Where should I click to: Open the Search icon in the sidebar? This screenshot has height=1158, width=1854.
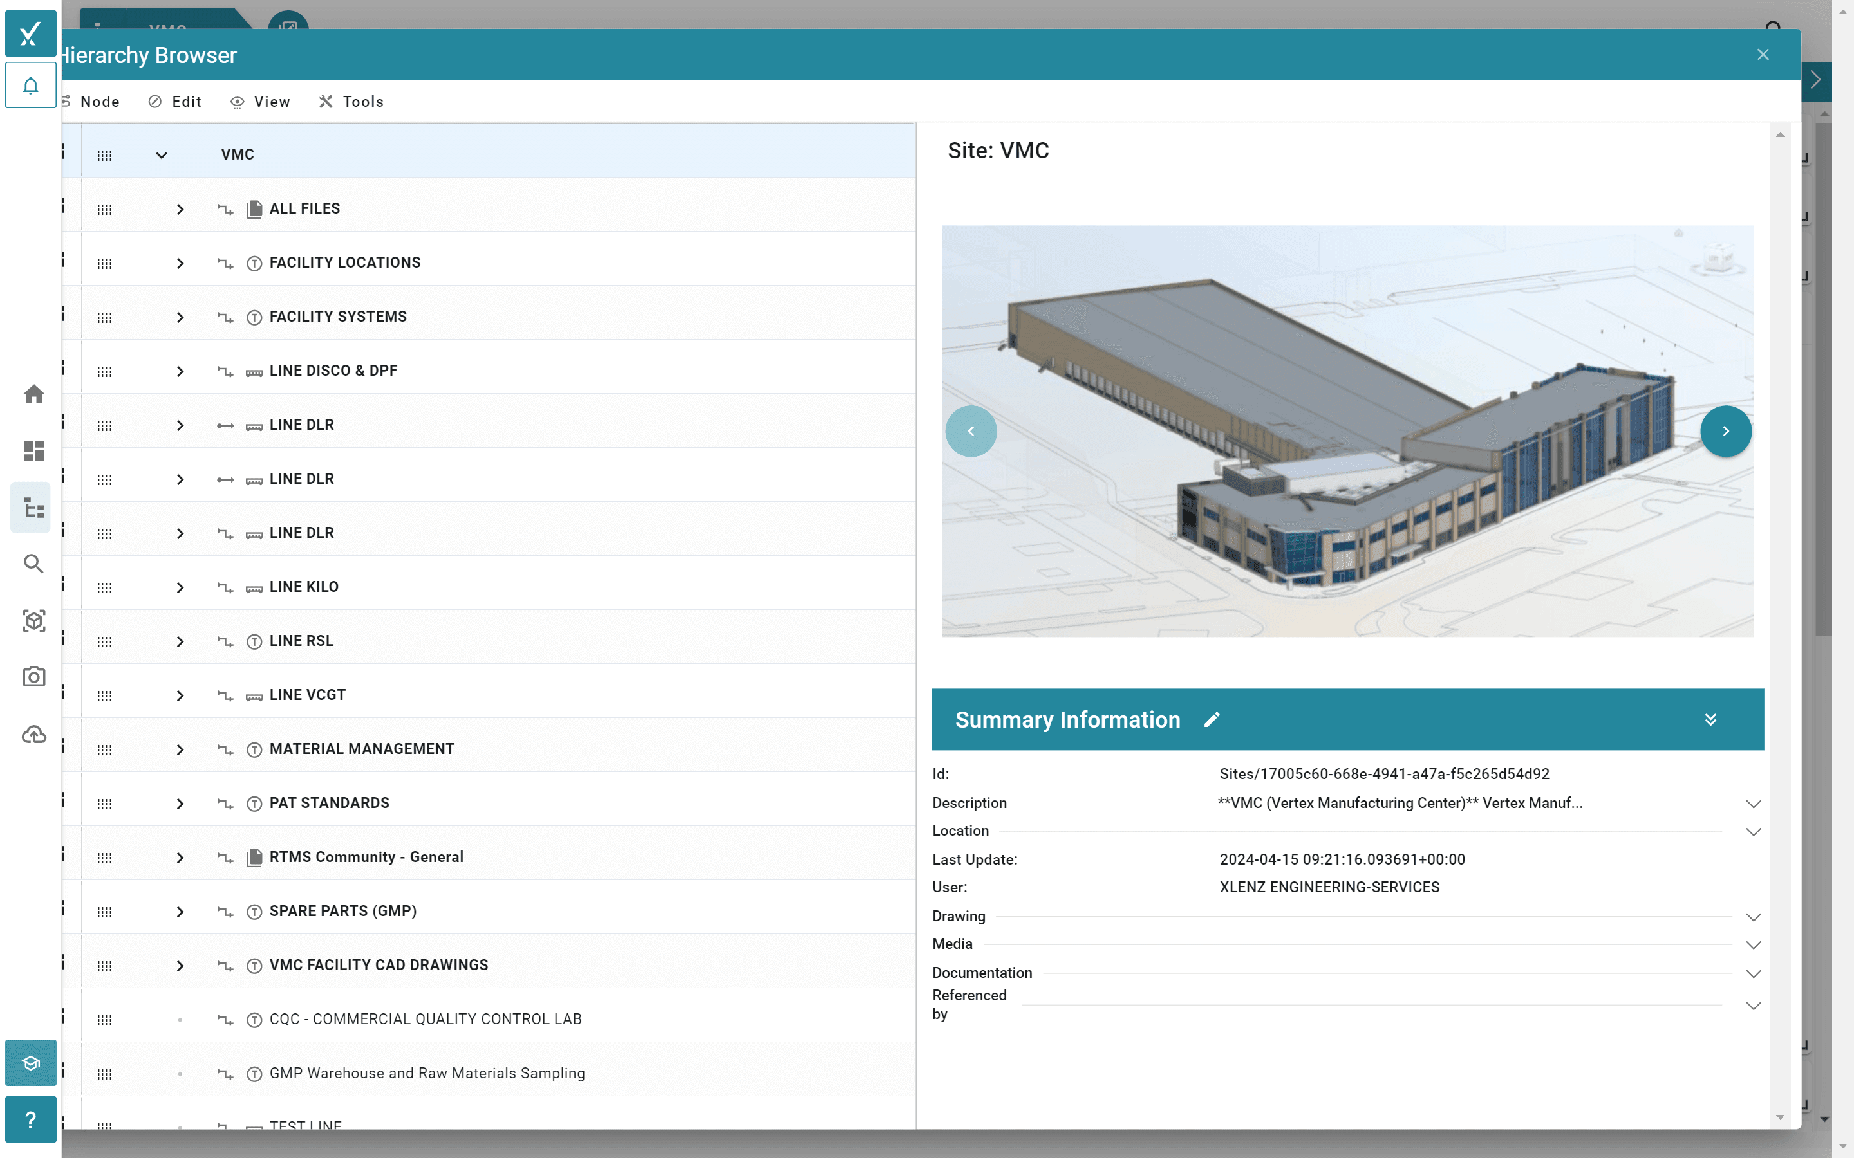pyautogui.click(x=33, y=564)
